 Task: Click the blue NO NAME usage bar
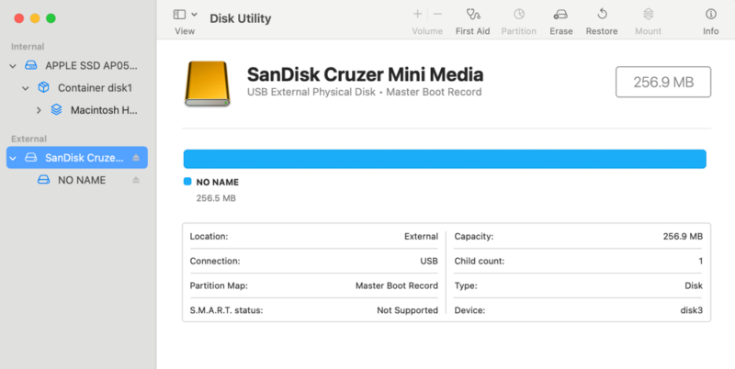click(445, 159)
